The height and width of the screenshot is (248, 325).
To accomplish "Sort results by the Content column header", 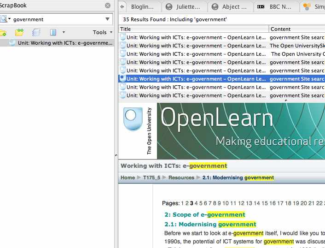I will (297, 29).
